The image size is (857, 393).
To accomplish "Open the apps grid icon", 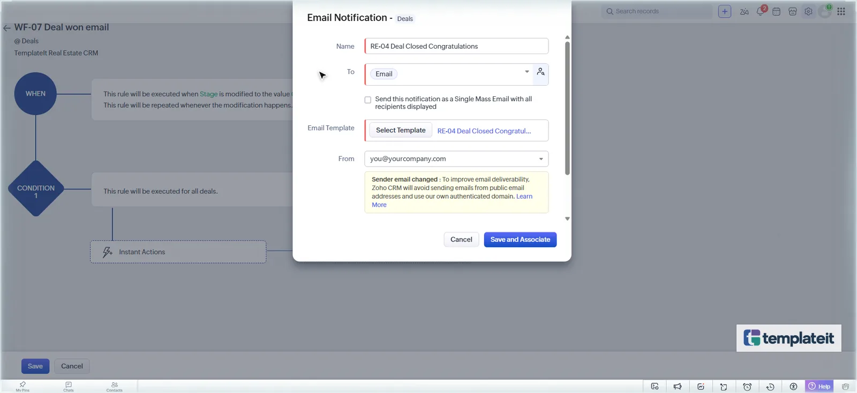I will coord(841,11).
